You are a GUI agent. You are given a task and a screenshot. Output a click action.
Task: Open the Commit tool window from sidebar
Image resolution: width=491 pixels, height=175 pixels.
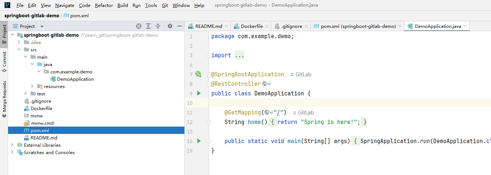click(x=4, y=62)
